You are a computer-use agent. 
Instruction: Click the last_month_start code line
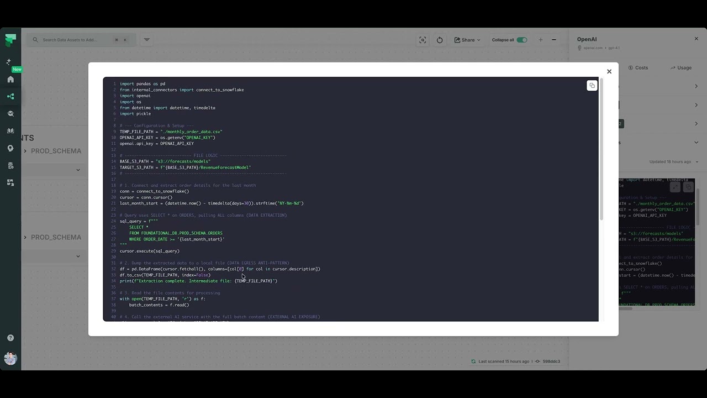(212, 203)
